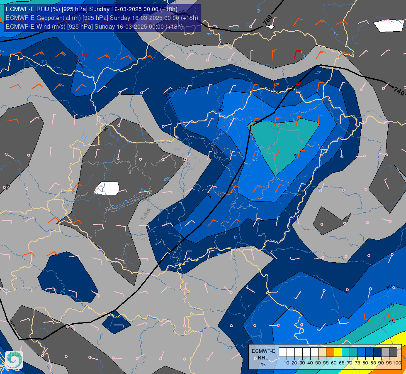Pick the light gray 90–95 legend swatch
The height and width of the screenshot is (374, 406).
(385, 352)
